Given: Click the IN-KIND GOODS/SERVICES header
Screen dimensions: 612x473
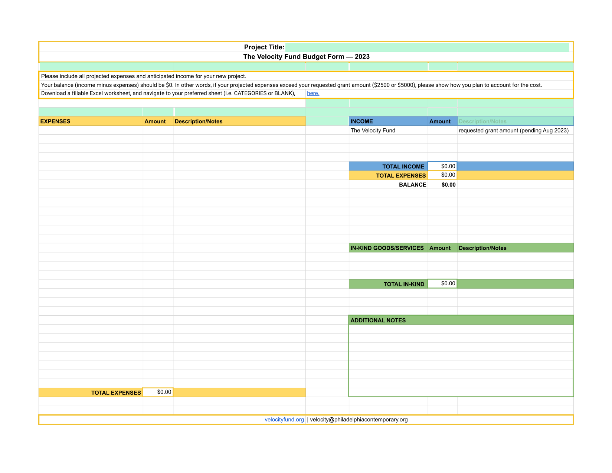Looking at the screenshot, I should (x=388, y=248).
